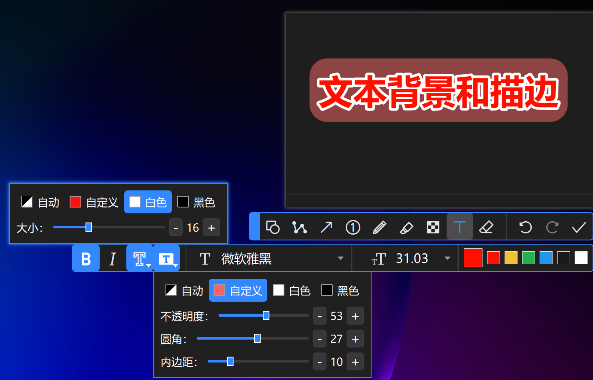
Task: Select the Highlighter tool
Action: pos(406,227)
